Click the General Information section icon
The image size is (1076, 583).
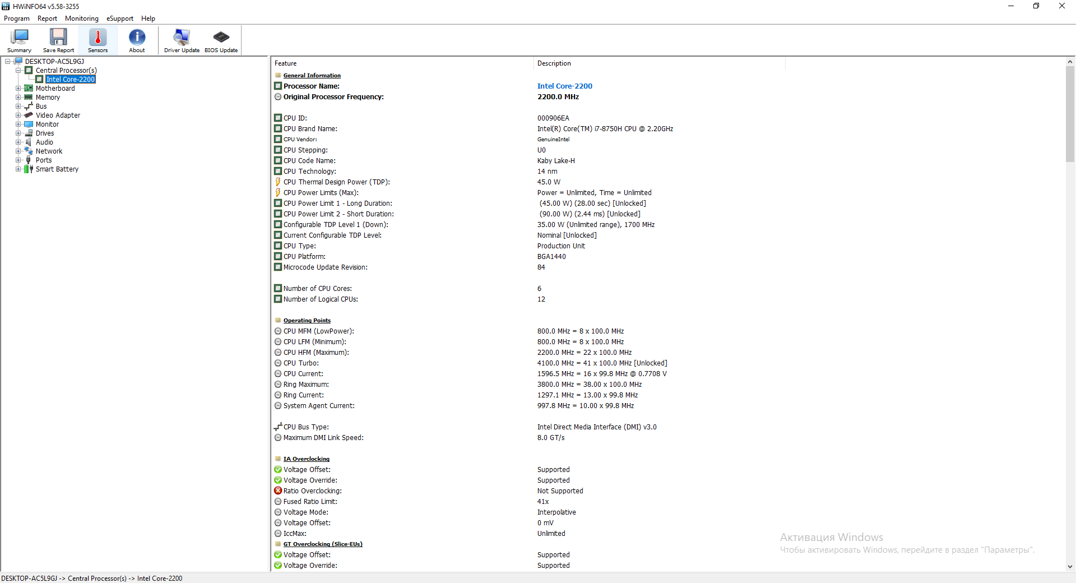pos(278,76)
